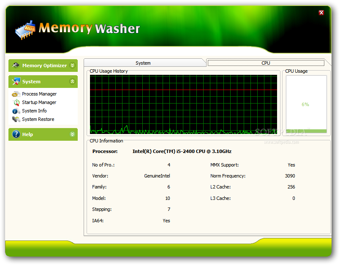Expand the Help panel chevron

tap(72, 134)
